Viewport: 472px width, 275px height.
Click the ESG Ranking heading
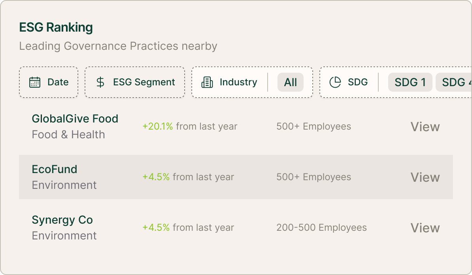click(55, 28)
